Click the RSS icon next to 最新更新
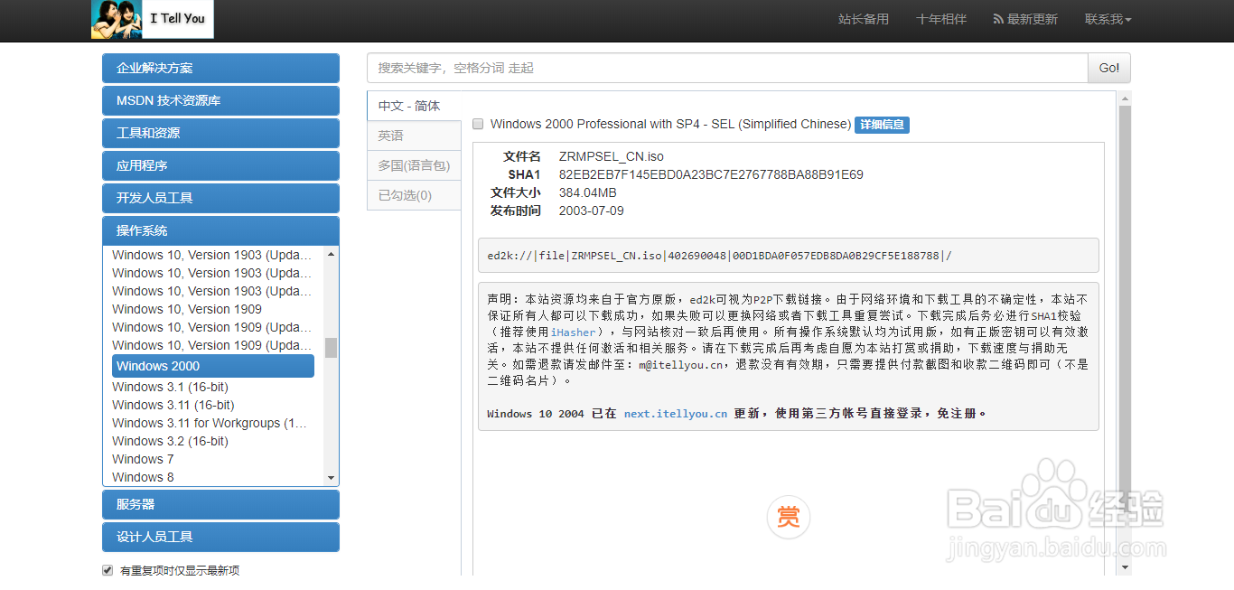The height and width of the screenshot is (590, 1234). (998, 19)
